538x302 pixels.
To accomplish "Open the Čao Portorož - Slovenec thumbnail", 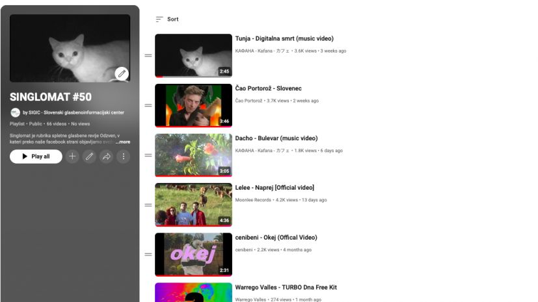I will tap(193, 105).
